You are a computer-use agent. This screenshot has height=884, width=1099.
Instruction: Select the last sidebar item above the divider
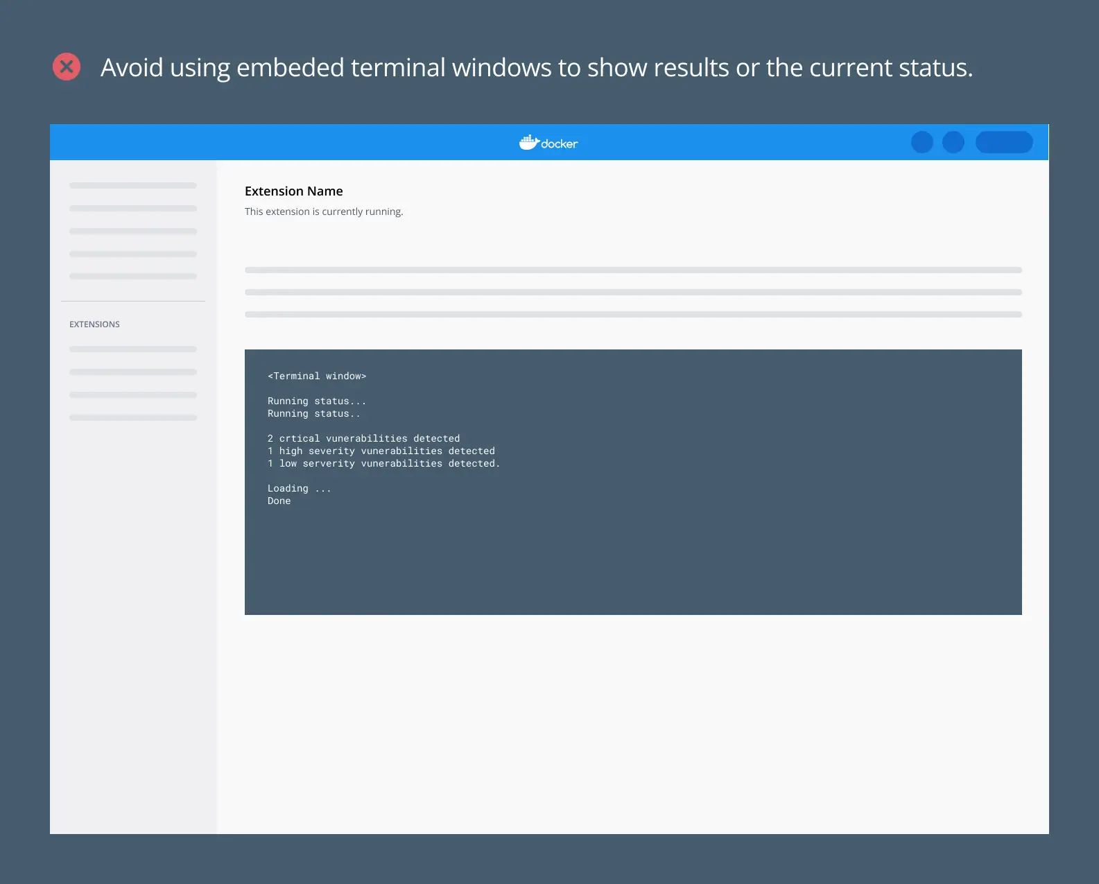[132, 277]
